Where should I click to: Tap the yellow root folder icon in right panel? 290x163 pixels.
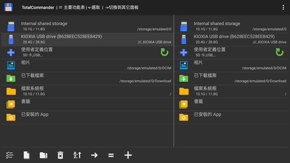point(184,91)
